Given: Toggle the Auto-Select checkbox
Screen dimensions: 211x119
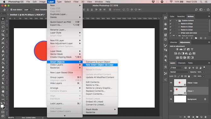Looking at the screenshot, I should tap(11, 10).
